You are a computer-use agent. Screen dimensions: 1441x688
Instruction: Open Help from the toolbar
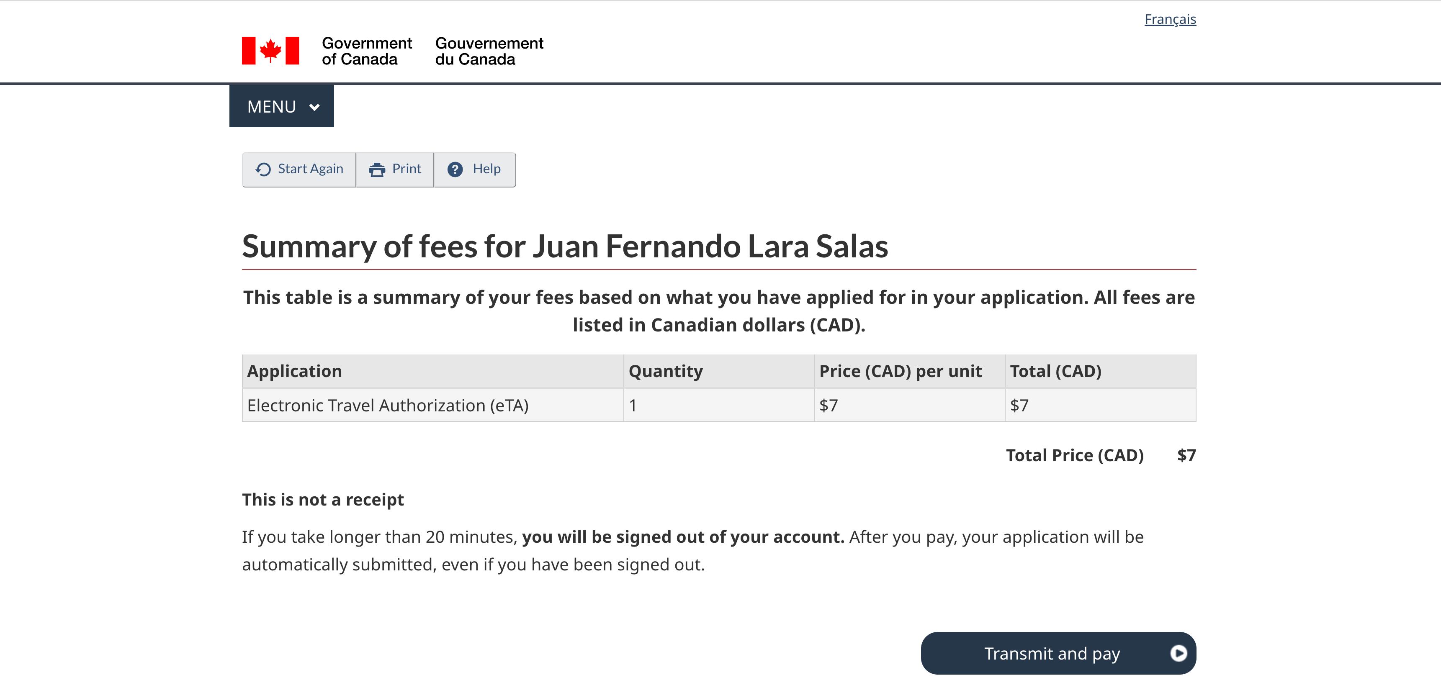coord(486,169)
